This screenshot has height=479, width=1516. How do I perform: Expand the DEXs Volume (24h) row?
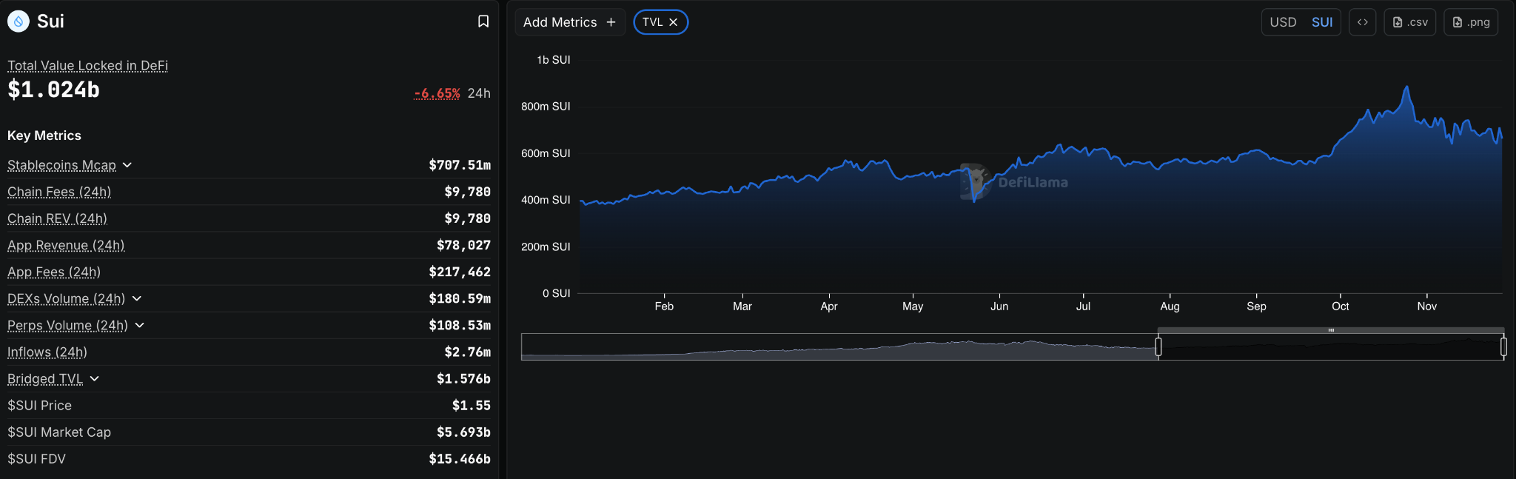(x=137, y=298)
